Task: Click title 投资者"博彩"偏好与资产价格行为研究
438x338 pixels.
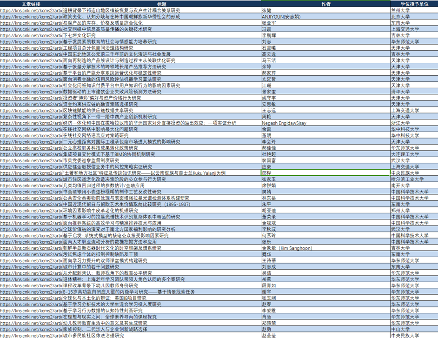Action: coord(102,98)
